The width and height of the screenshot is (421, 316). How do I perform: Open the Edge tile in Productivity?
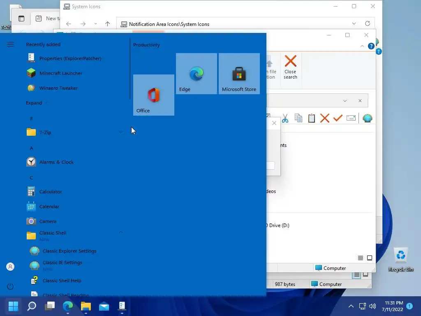tap(196, 74)
